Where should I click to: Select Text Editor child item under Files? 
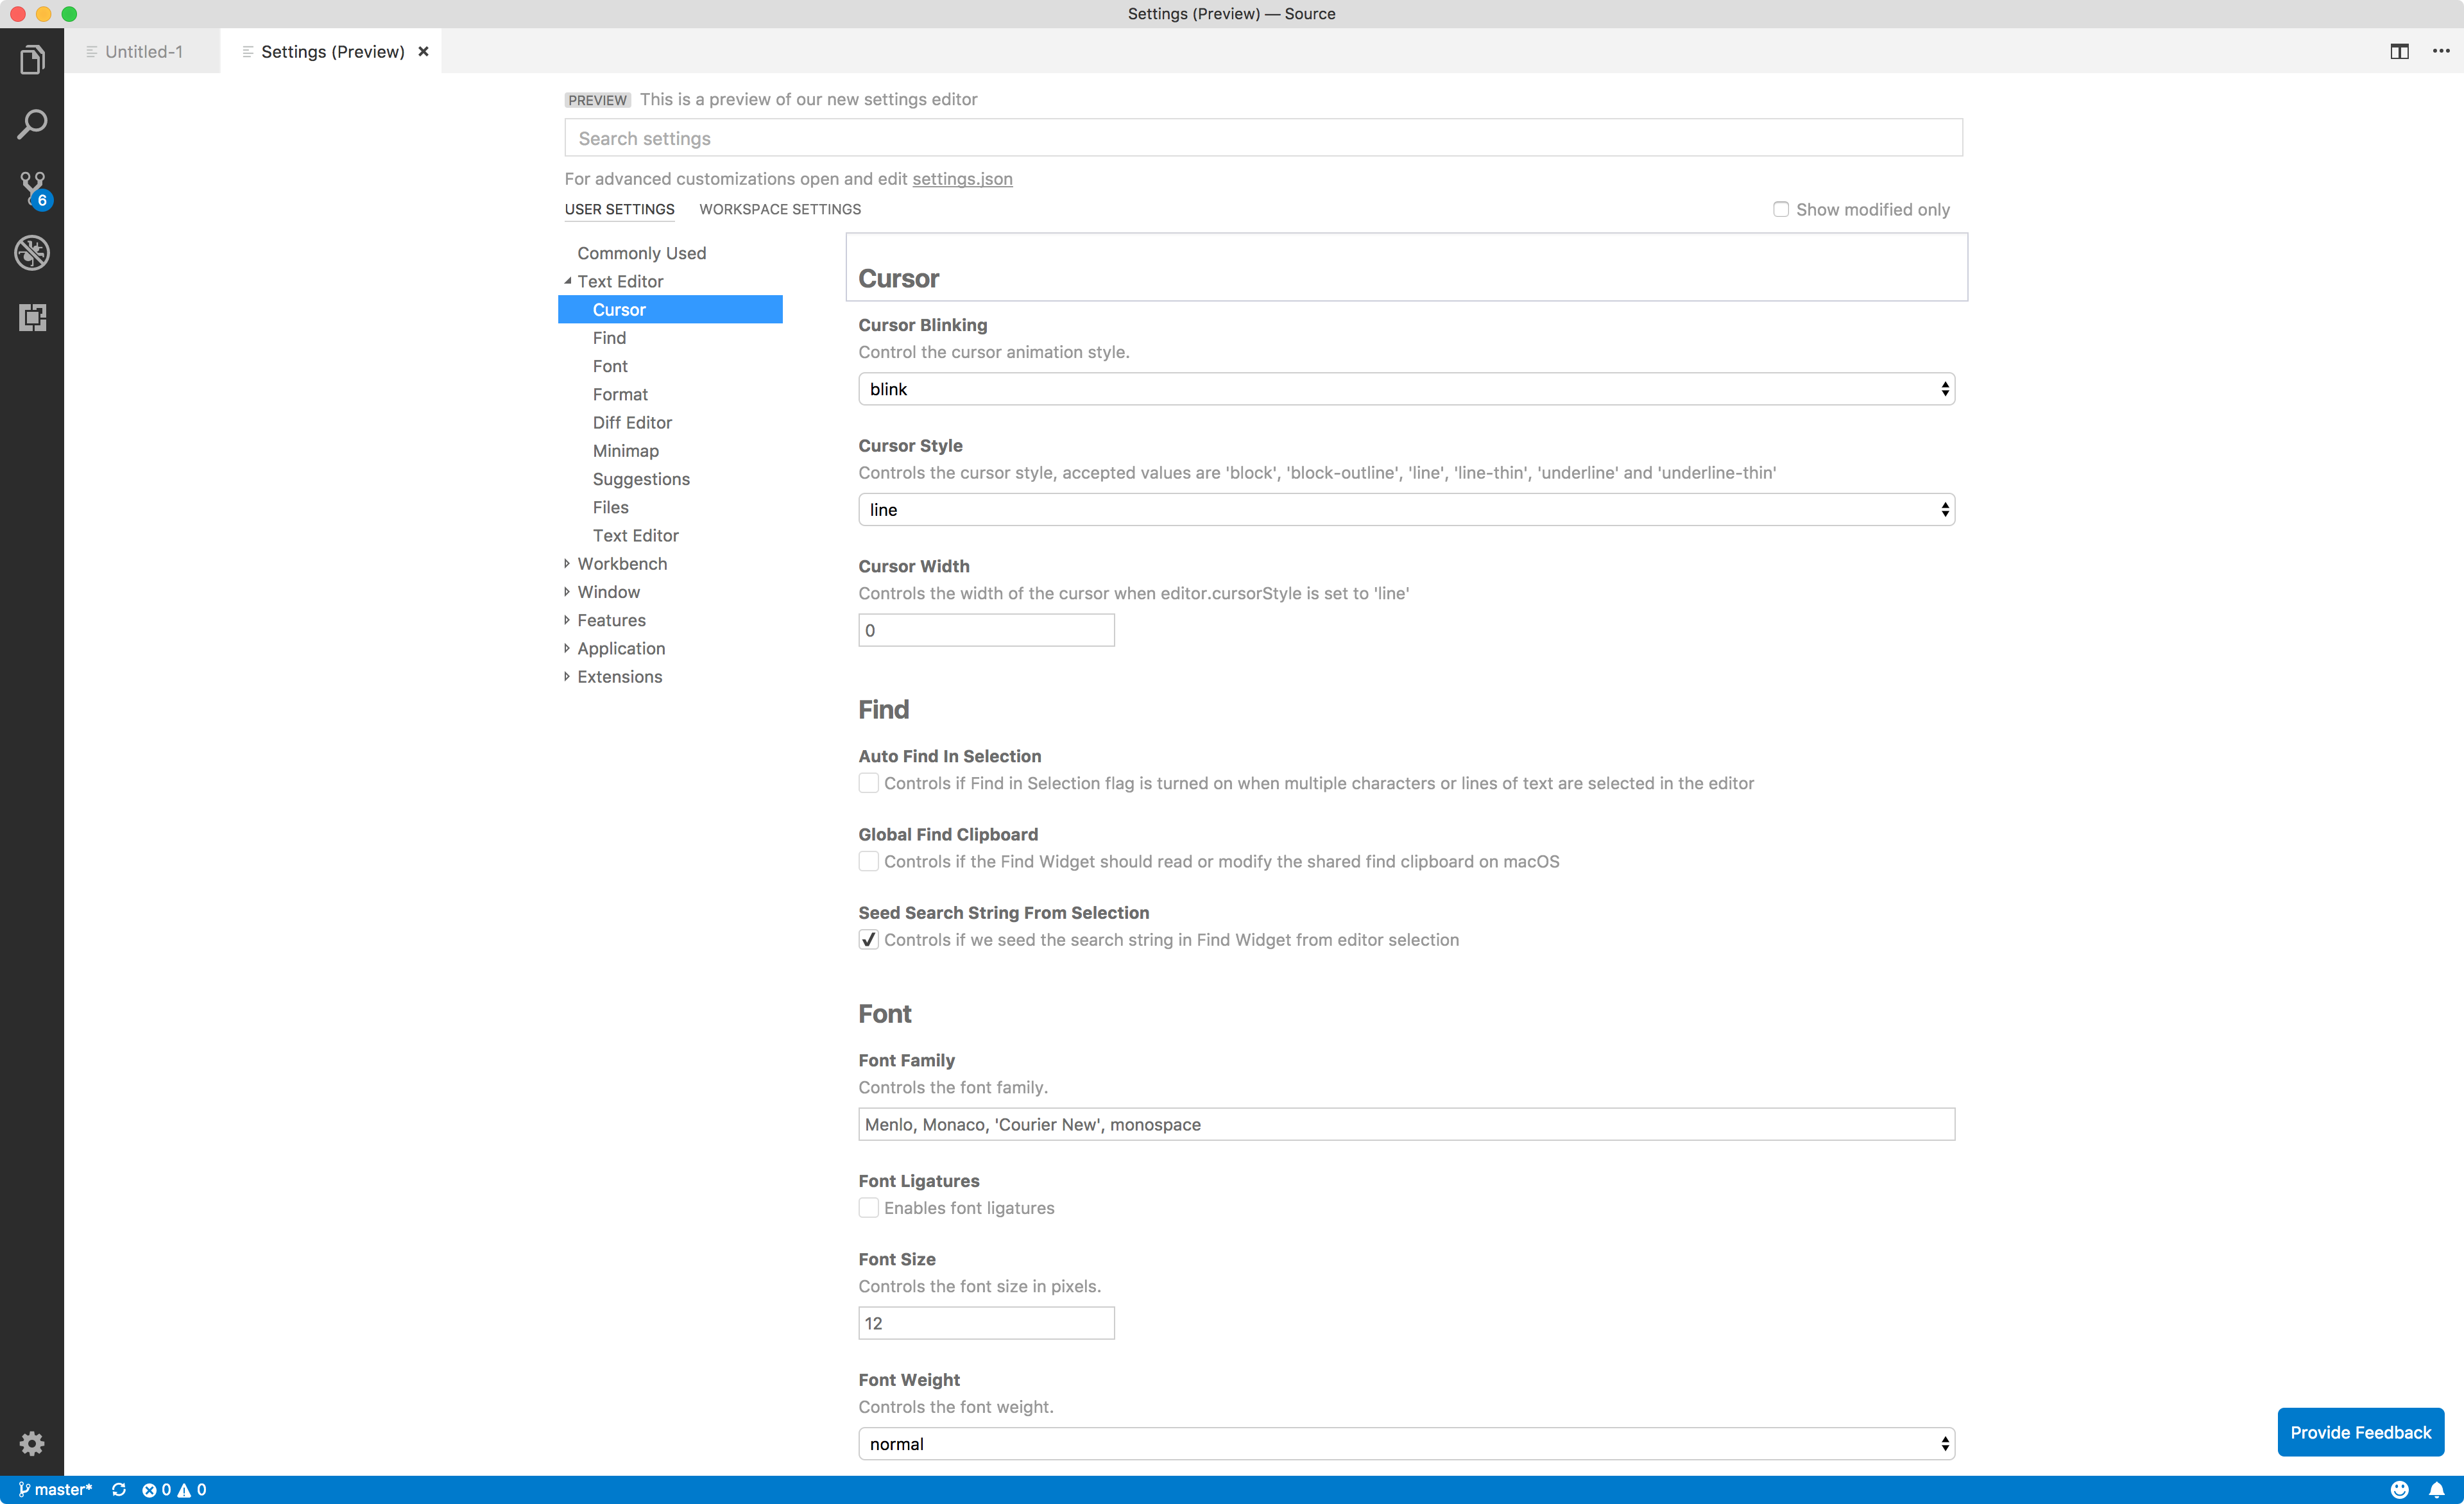(x=635, y=535)
